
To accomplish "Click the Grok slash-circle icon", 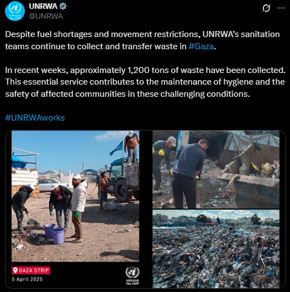I will [x=266, y=8].
